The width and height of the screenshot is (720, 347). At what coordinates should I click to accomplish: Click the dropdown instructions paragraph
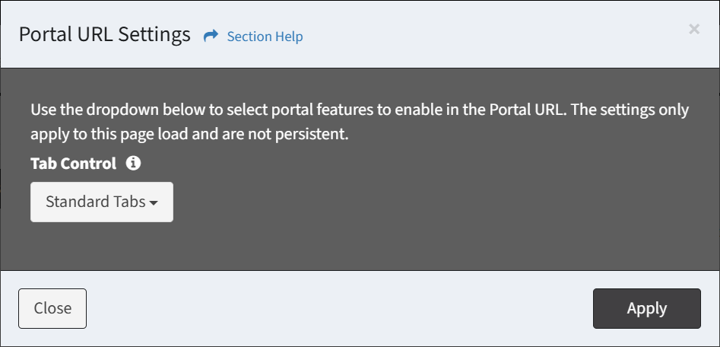coord(360,123)
